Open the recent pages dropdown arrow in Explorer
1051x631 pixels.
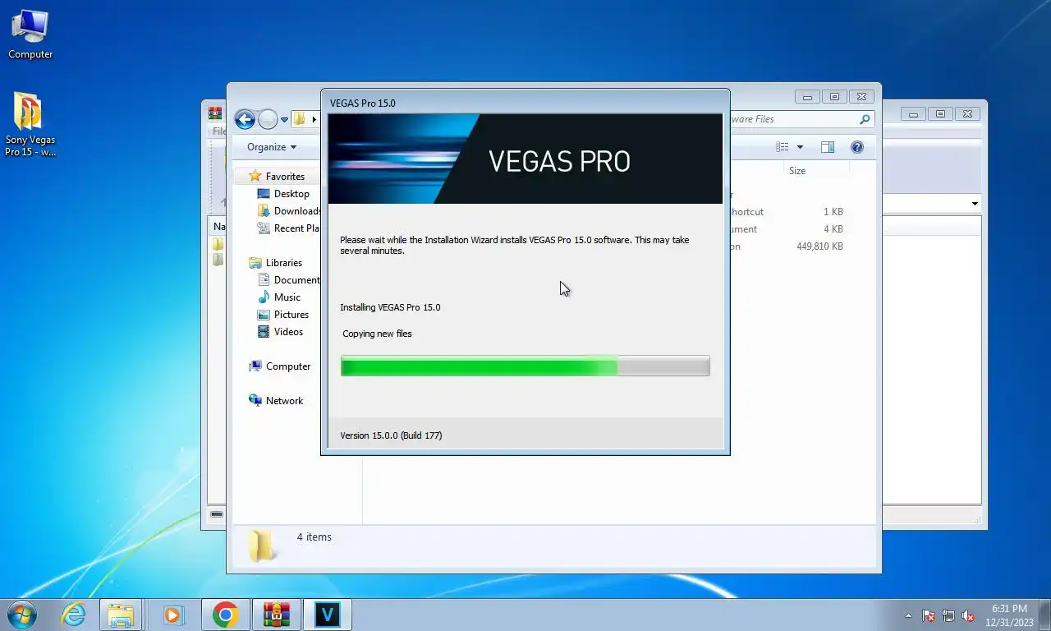284,120
